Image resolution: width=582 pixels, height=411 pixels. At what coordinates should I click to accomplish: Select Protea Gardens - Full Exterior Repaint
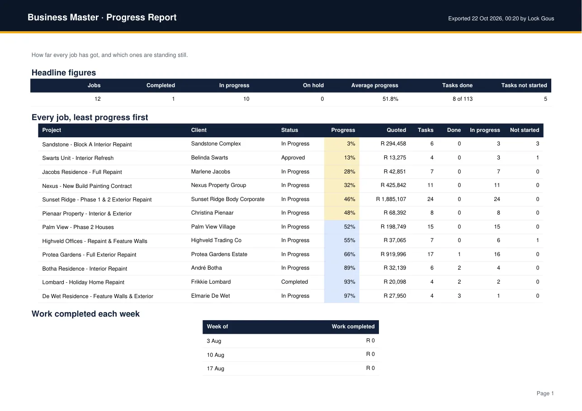pos(89,255)
